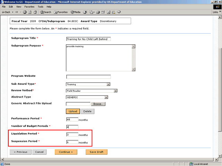
Task: Open browsing History icon
Action: pos(85,12)
